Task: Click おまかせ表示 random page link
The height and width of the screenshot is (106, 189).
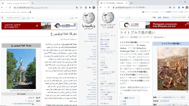Action: [x=105, y=47]
